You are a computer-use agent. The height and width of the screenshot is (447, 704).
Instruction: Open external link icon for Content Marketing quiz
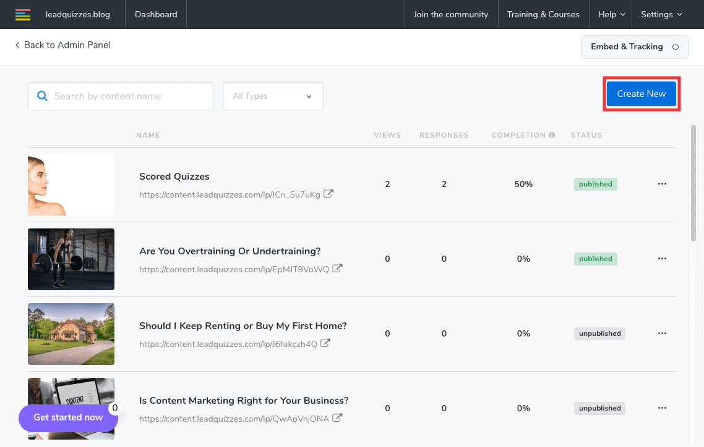click(338, 418)
